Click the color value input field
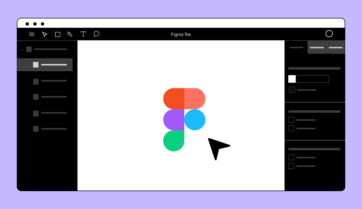 [x=312, y=79]
